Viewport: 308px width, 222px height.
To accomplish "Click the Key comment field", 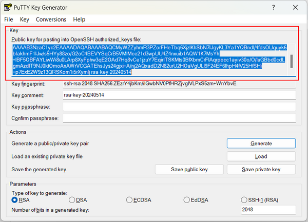I will (179, 95).
